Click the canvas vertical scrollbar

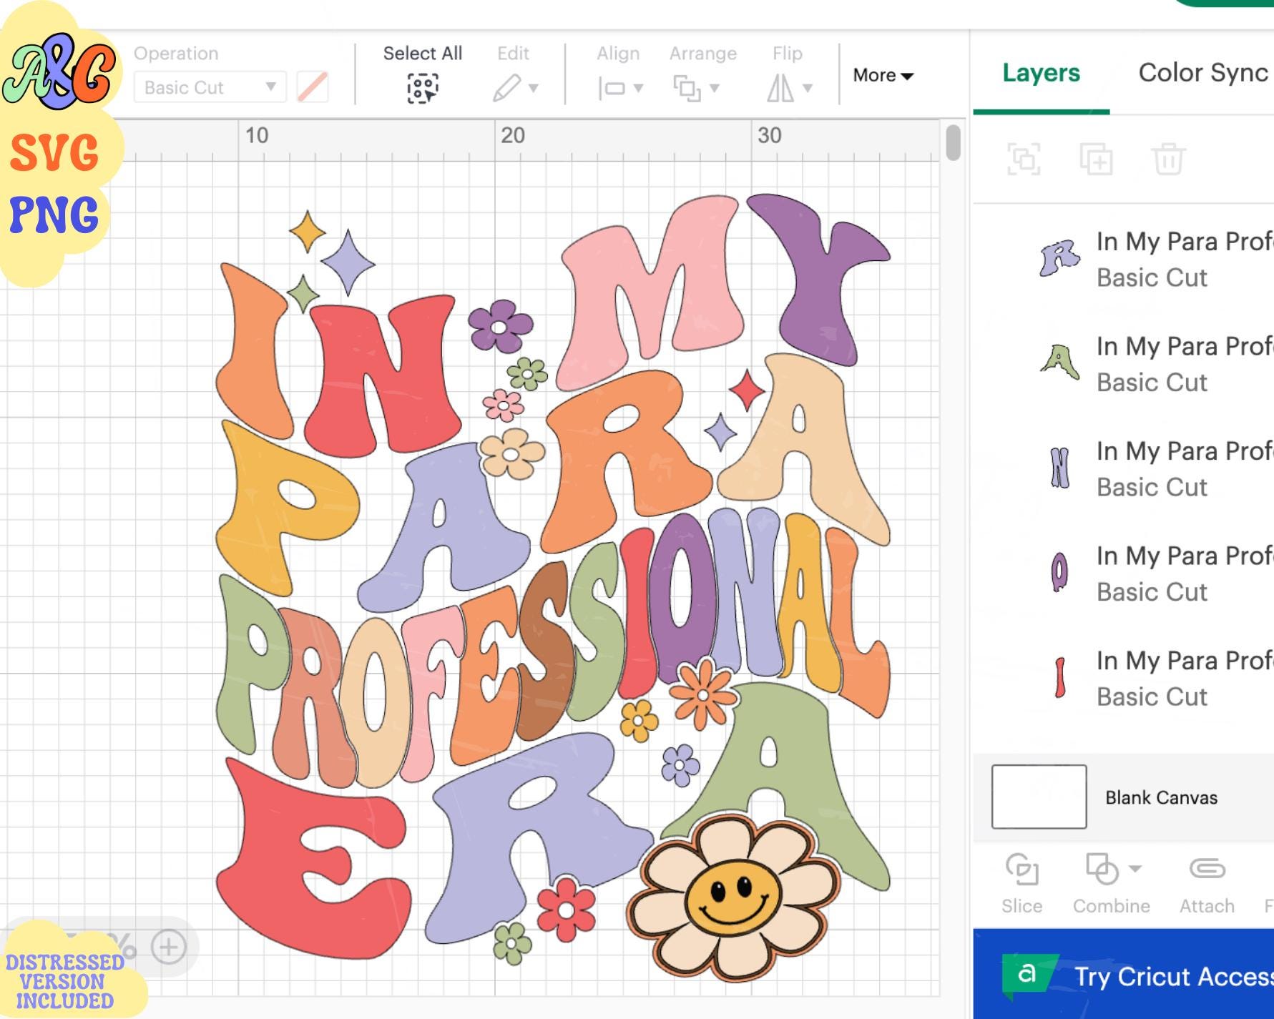pyautogui.click(x=953, y=143)
